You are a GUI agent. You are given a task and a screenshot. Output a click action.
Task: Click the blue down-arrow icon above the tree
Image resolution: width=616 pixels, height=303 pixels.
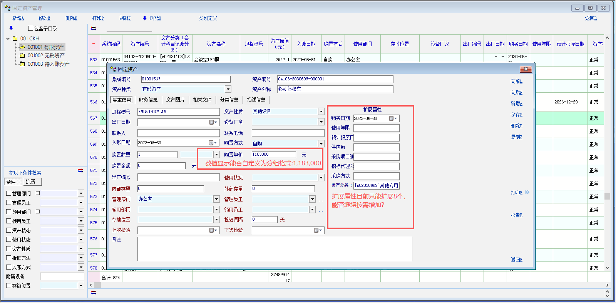[x=11, y=28]
